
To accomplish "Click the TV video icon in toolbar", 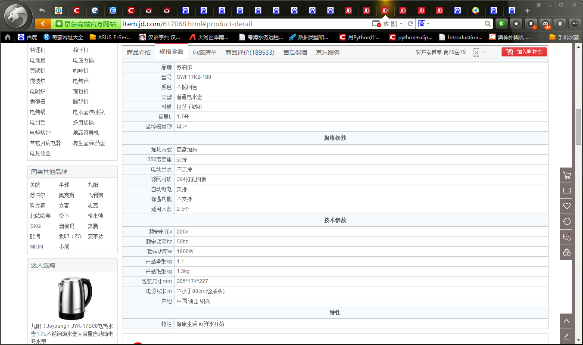I will (560, 24).
